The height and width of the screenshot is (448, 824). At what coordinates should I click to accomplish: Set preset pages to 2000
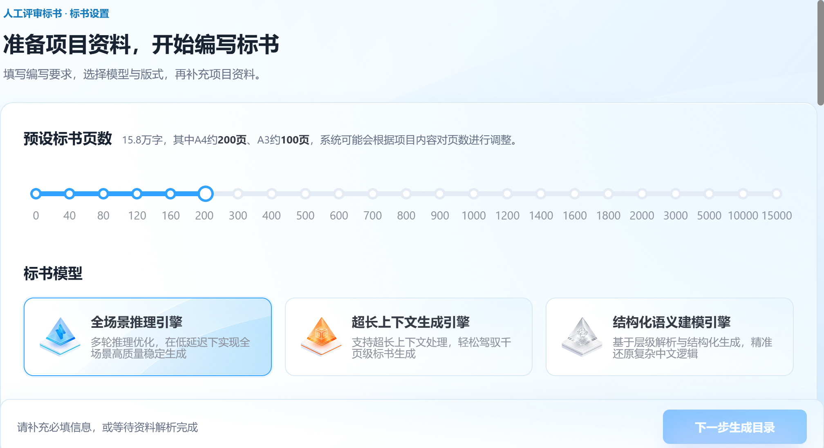[642, 194]
